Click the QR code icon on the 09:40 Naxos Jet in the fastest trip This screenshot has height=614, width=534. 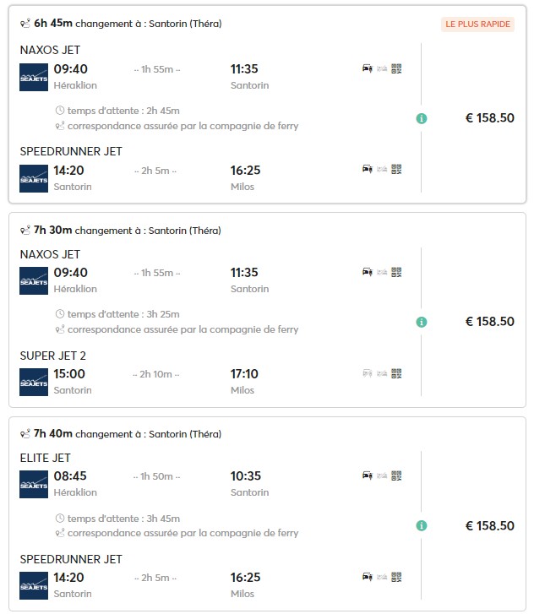(396, 69)
